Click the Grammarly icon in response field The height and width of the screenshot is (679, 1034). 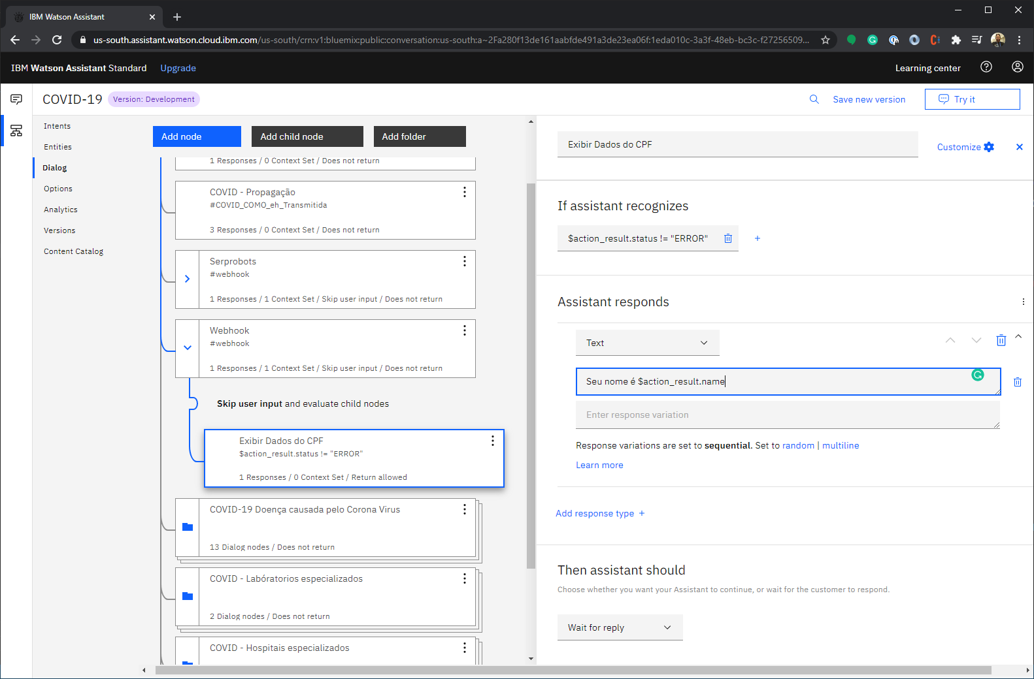tap(978, 375)
